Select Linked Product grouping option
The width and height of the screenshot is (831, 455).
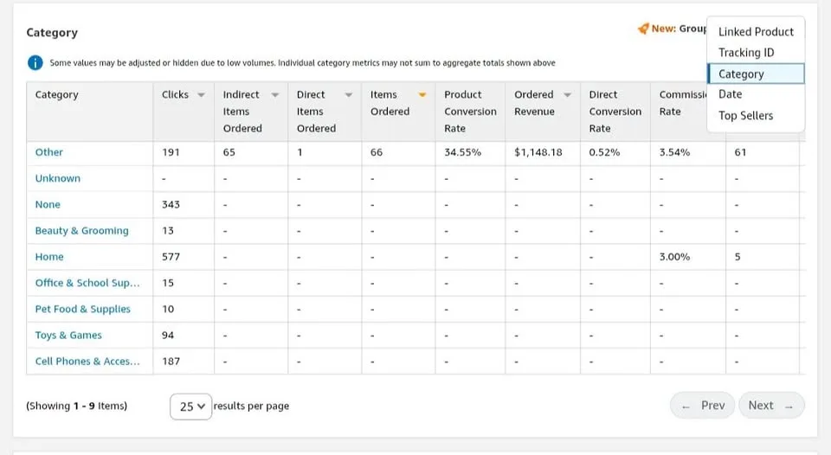tap(756, 32)
